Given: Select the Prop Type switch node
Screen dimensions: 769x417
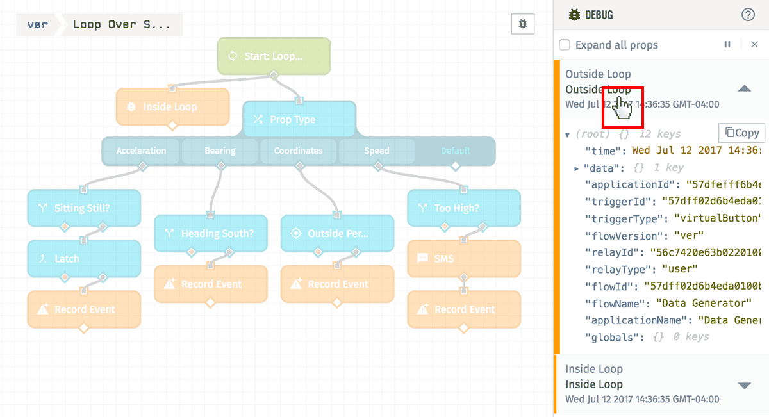Looking at the screenshot, I should pos(299,119).
